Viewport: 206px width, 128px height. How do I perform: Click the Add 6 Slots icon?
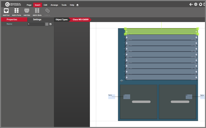[37, 11]
